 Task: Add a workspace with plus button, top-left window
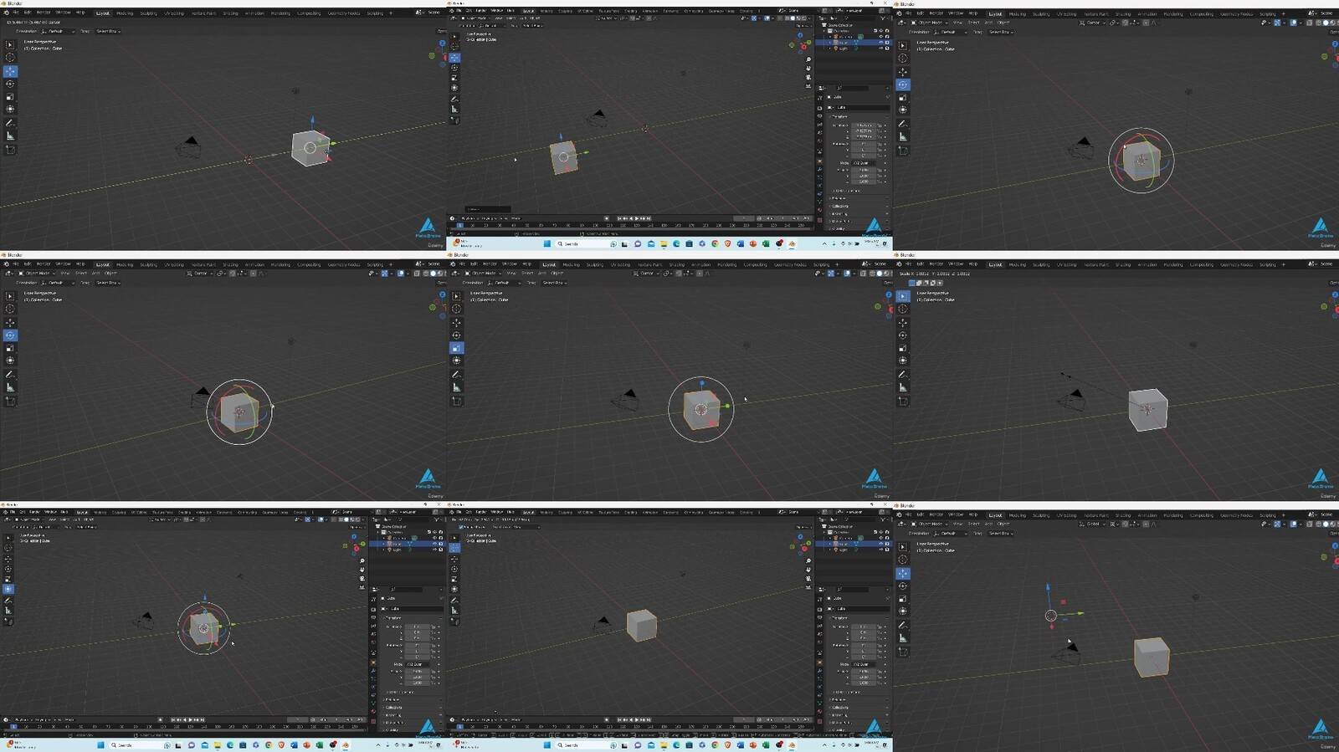(x=391, y=13)
